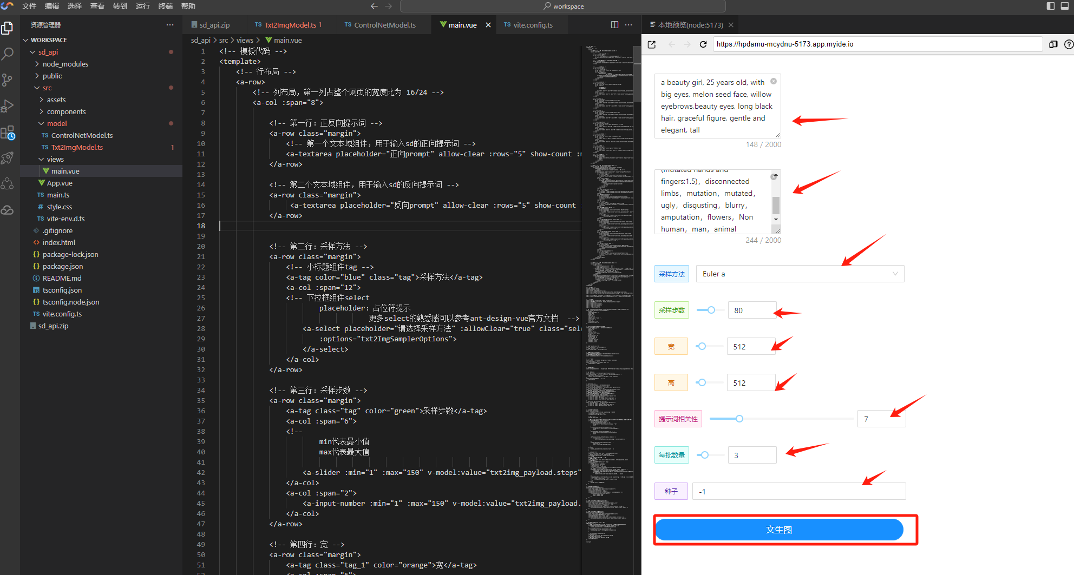Click the 文生图 button

tap(779, 530)
